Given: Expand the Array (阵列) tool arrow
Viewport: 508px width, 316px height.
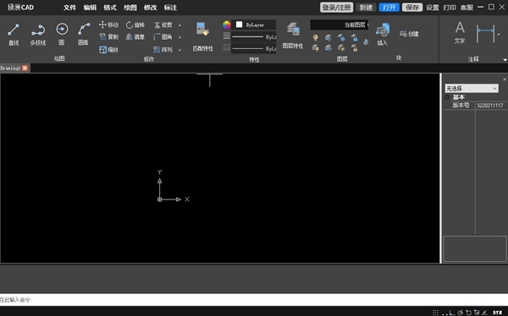Looking at the screenshot, I should [179, 50].
